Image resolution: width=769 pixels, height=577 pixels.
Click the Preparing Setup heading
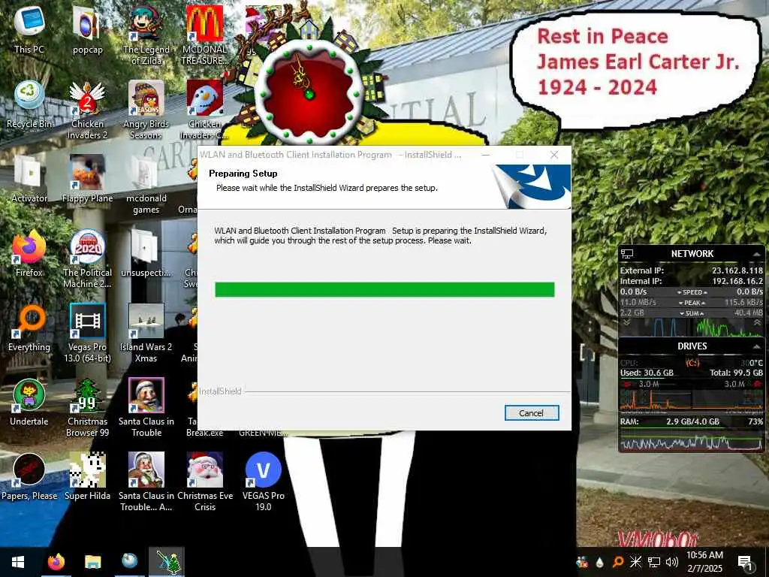click(x=243, y=174)
